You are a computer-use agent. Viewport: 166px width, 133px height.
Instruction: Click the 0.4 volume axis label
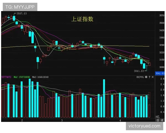[x=162, y=112]
